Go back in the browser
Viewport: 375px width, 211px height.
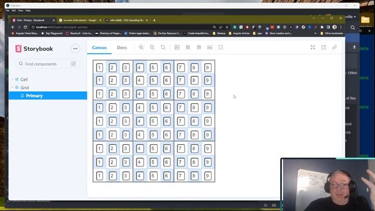[x=13, y=28]
